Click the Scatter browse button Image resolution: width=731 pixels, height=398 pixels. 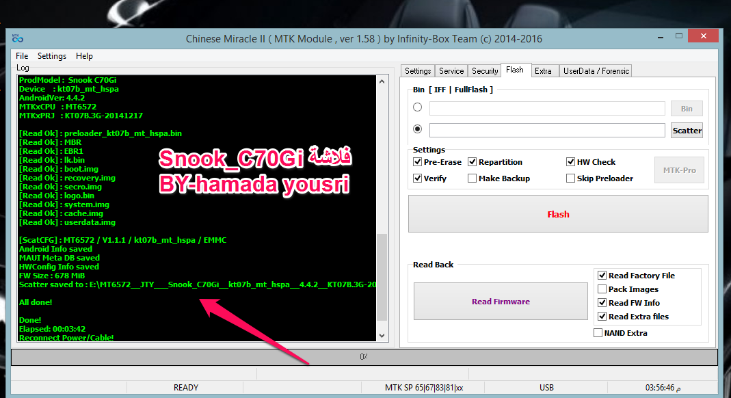coord(687,131)
